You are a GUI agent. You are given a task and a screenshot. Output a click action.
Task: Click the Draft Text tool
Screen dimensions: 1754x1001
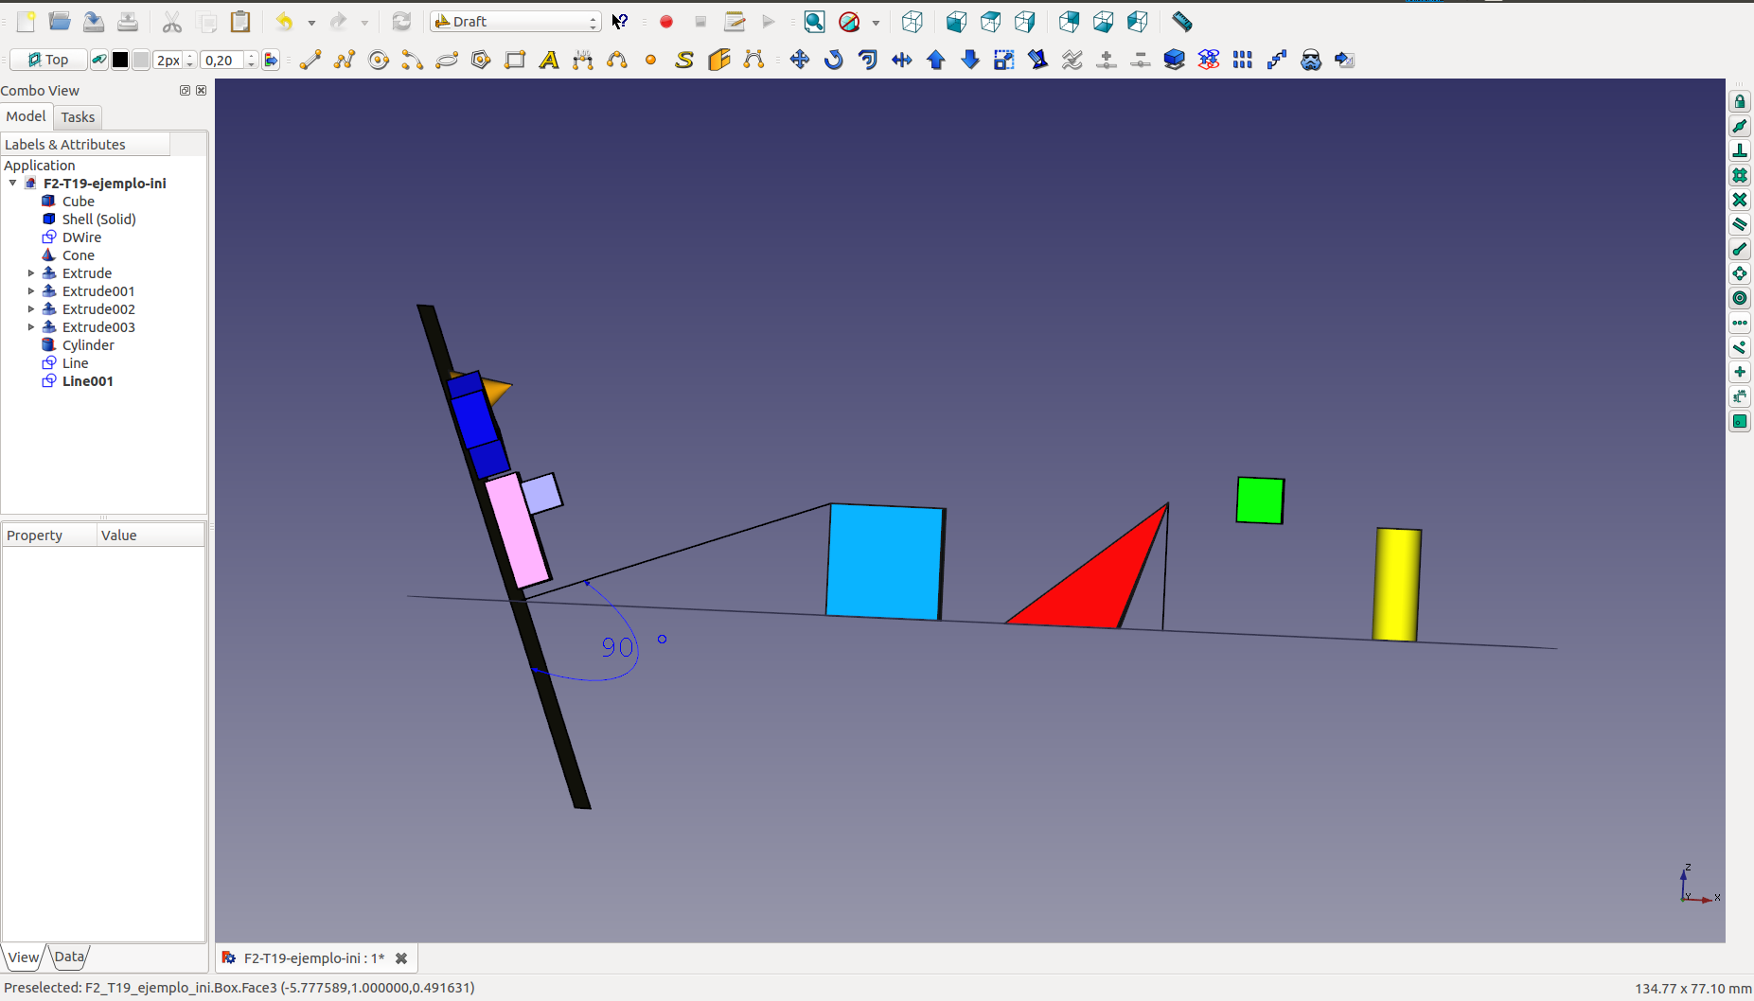(549, 61)
